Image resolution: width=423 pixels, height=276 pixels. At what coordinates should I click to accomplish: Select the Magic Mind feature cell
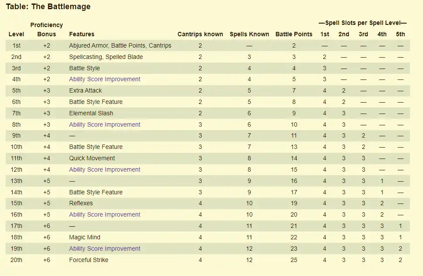pyautogui.click(x=85, y=237)
